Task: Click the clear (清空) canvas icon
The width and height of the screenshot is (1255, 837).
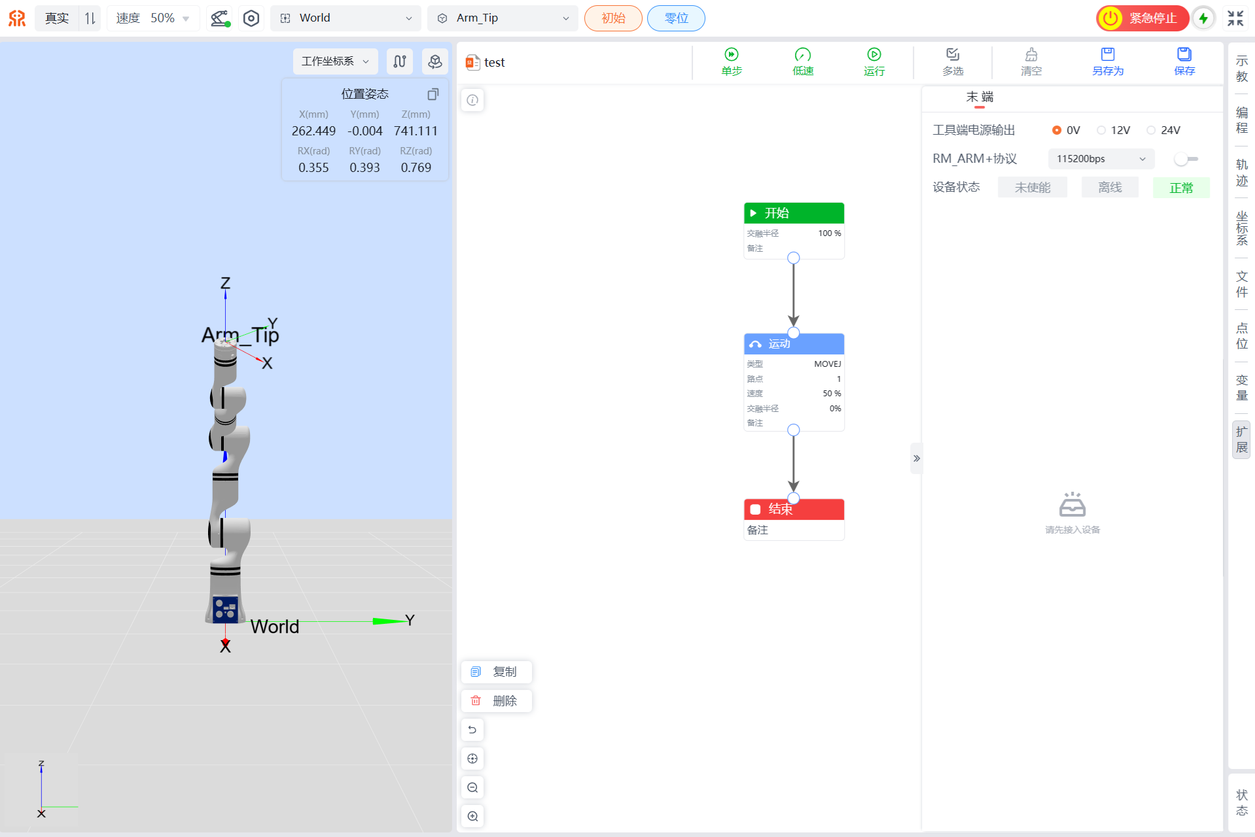Action: pos(1031,55)
